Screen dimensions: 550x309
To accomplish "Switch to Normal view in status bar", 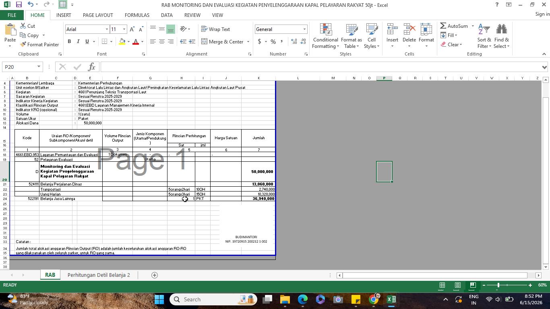I will (442, 285).
